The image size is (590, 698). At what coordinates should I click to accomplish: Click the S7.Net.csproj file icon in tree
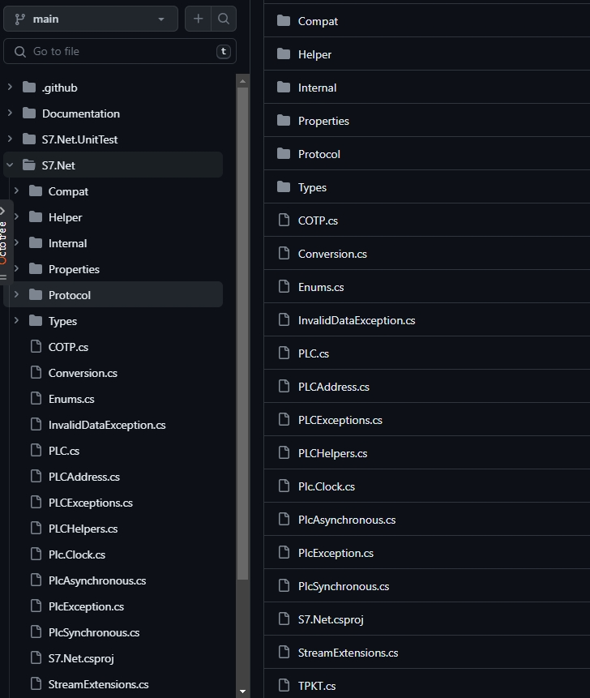coord(35,658)
